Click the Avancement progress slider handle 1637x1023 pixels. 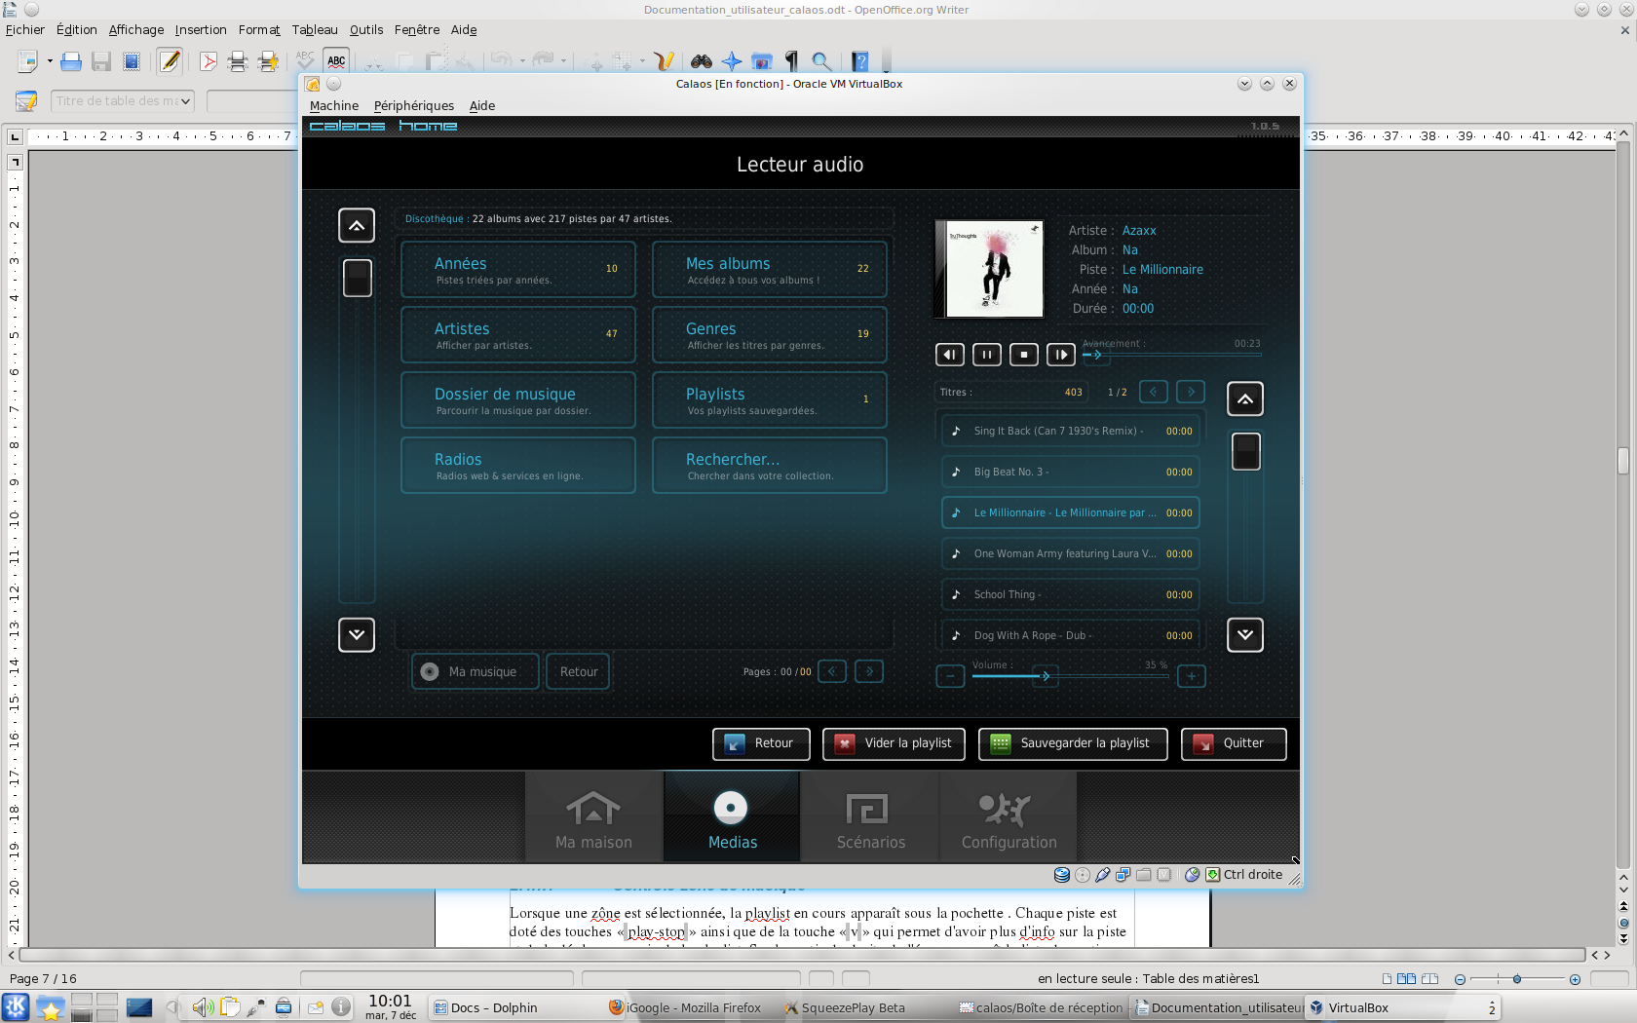coord(1095,355)
